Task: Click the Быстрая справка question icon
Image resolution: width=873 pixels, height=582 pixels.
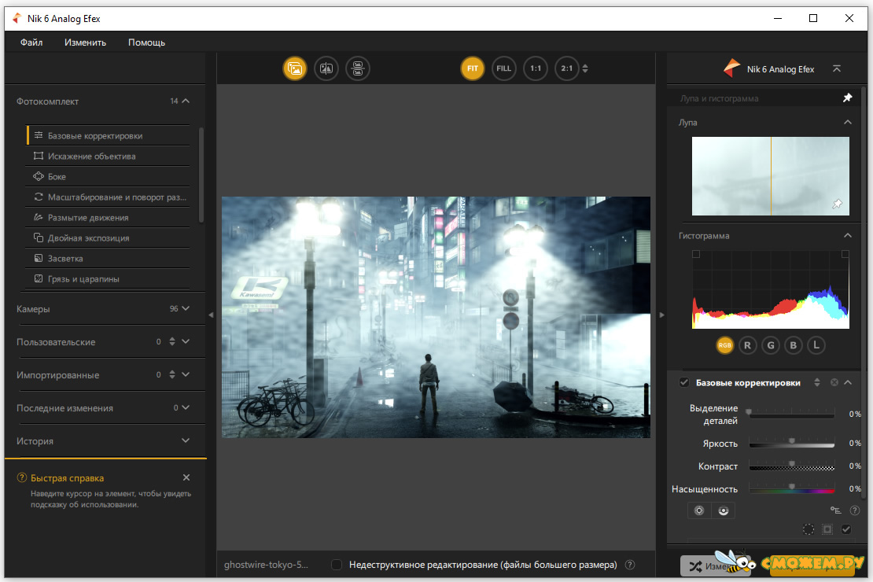Action: [x=22, y=477]
